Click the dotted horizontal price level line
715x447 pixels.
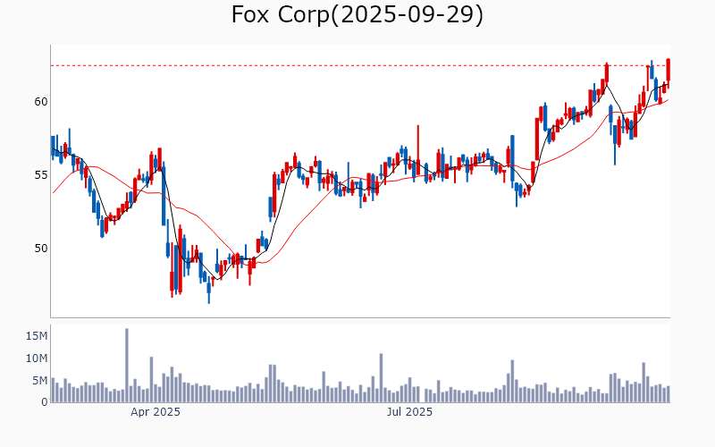tap(357, 65)
